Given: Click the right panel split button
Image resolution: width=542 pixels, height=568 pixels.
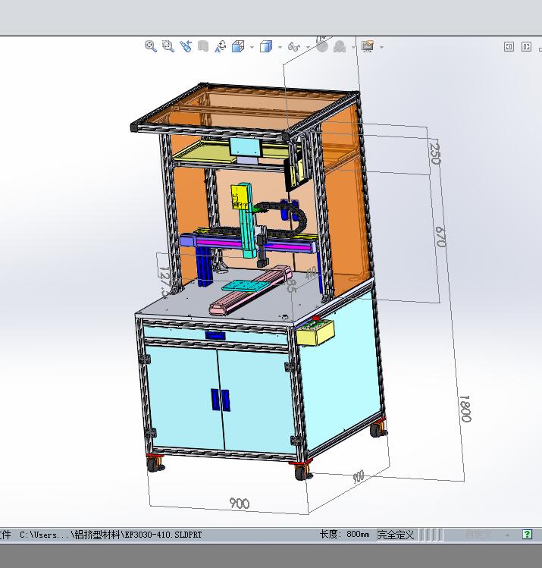Looking at the screenshot, I should 526,46.
